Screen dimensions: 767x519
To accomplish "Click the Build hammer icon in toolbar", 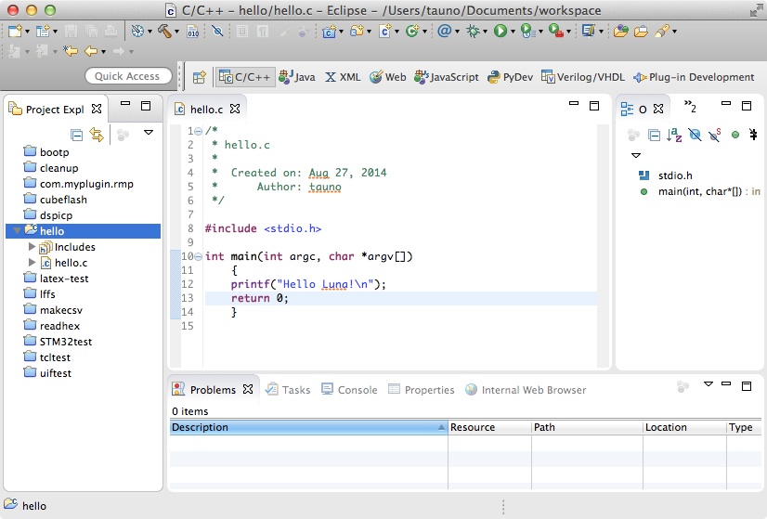I will click(x=164, y=31).
